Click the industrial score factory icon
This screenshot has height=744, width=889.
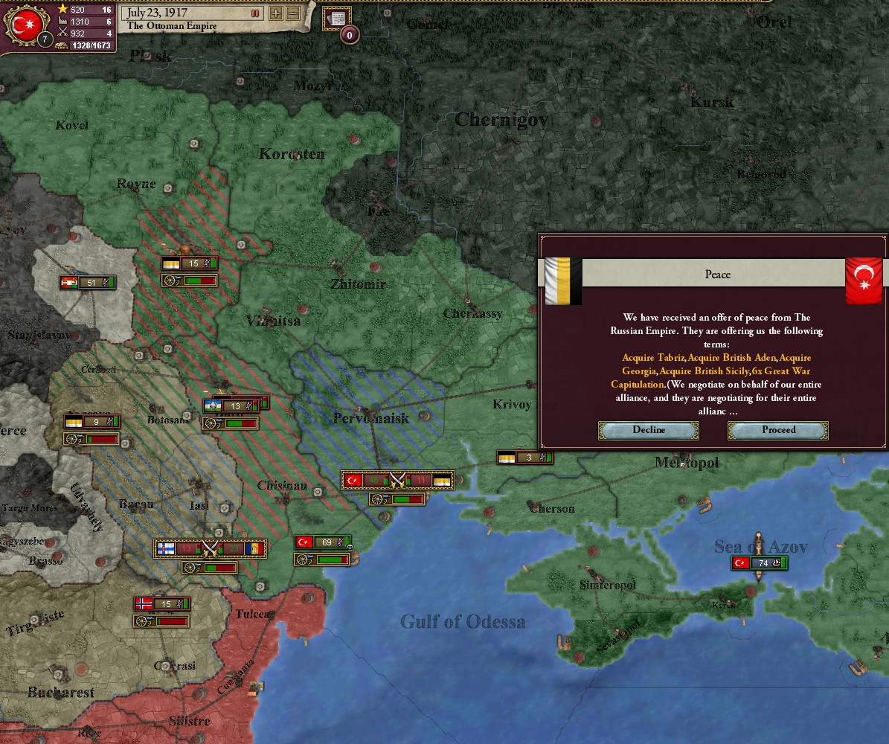(63, 21)
